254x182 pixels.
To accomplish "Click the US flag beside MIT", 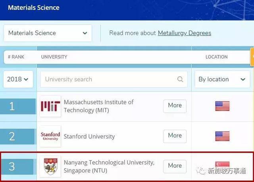I will point(222,106).
